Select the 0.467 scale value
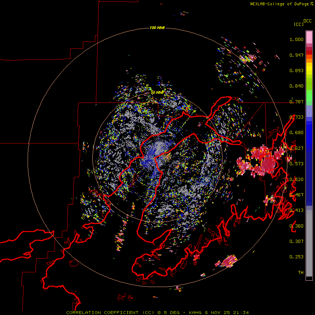This screenshot has width=315, height=315. click(296, 195)
